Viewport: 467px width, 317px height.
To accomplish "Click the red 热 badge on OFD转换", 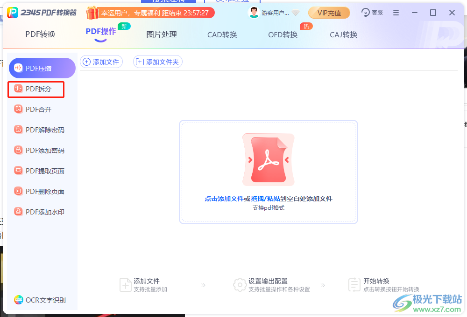I will tap(306, 26).
